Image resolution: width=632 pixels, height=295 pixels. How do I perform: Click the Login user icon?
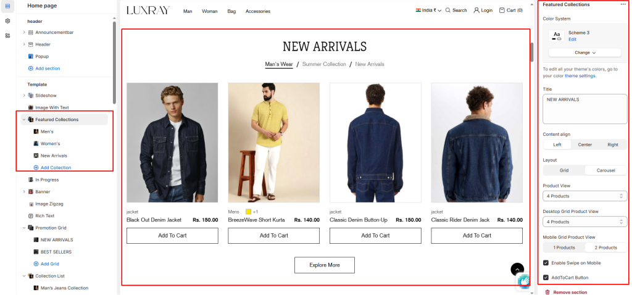tap(476, 10)
